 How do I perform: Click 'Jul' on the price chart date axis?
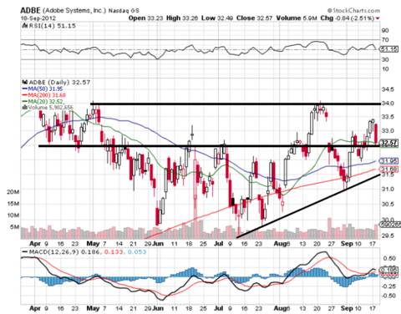(219, 244)
